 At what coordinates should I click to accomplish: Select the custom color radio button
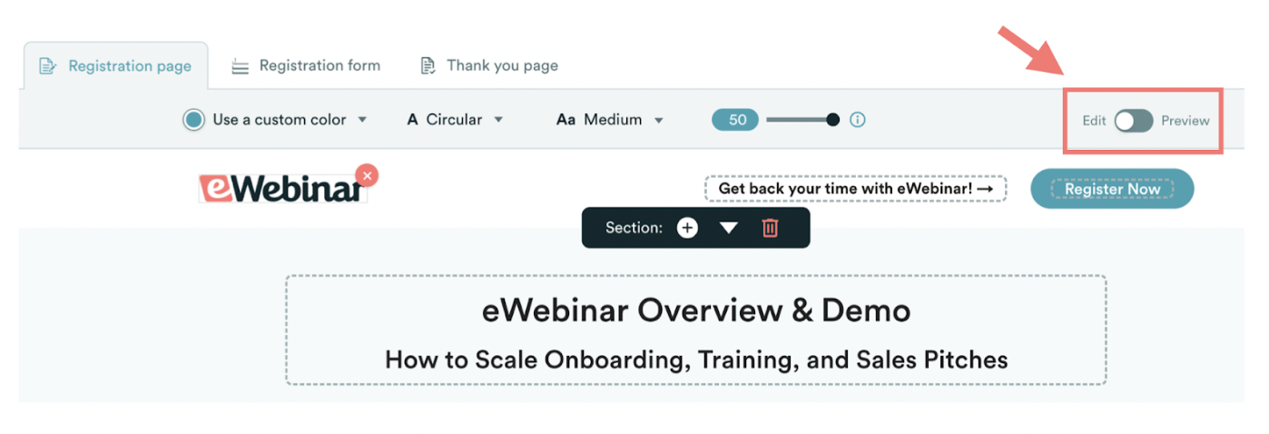point(193,120)
